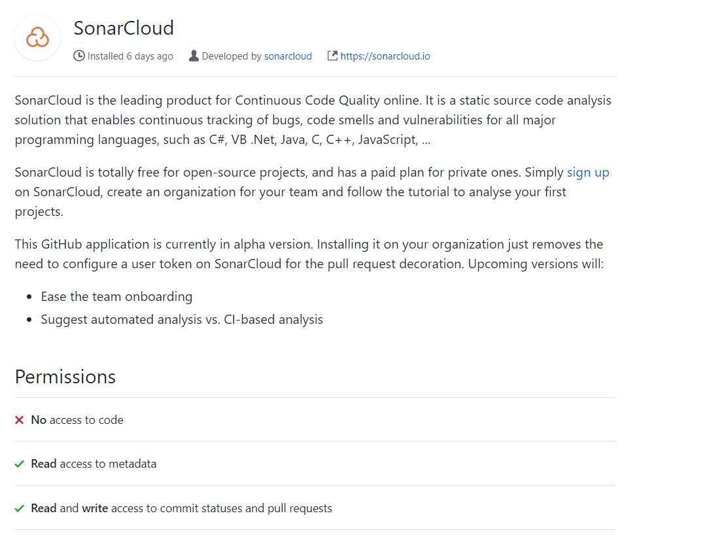Click the green checkmark for metadata access
The image size is (728, 539).
18,463
